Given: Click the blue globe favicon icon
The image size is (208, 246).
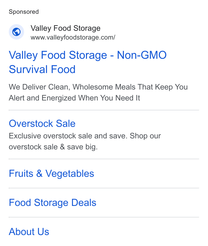Looking at the screenshot, I should (x=16, y=32).
